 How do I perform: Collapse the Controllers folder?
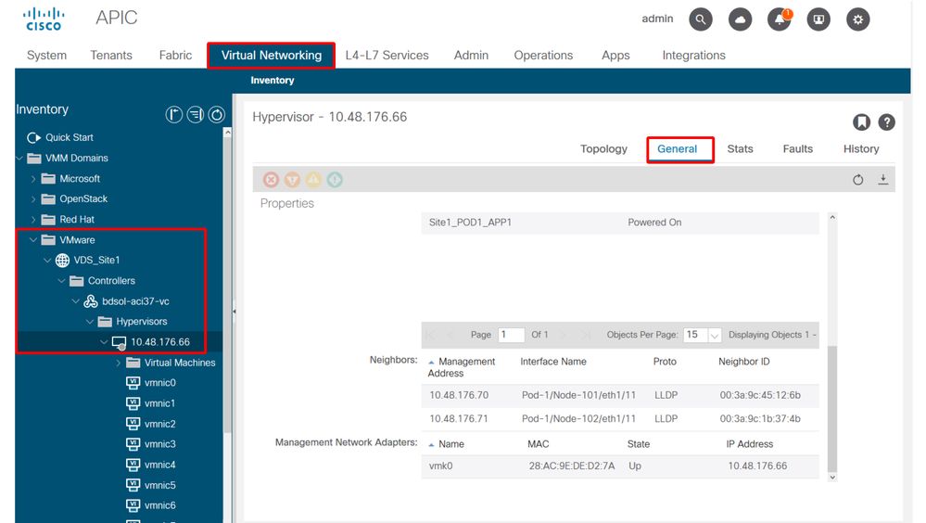pyautogui.click(x=61, y=281)
